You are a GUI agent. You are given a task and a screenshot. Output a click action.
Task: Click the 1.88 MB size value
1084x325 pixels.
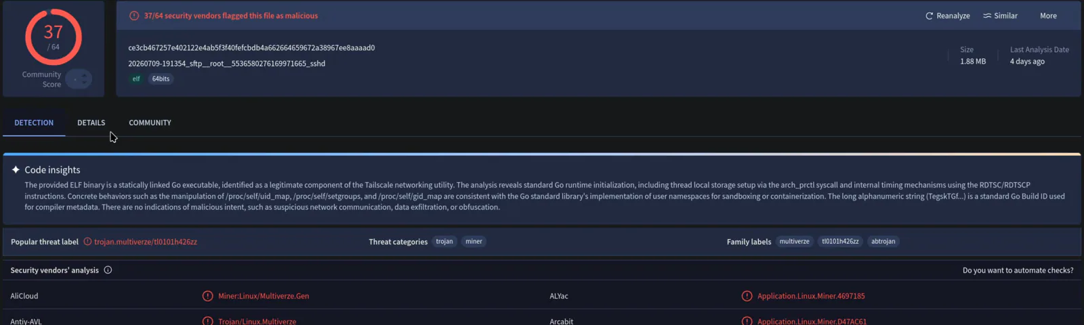coord(973,62)
